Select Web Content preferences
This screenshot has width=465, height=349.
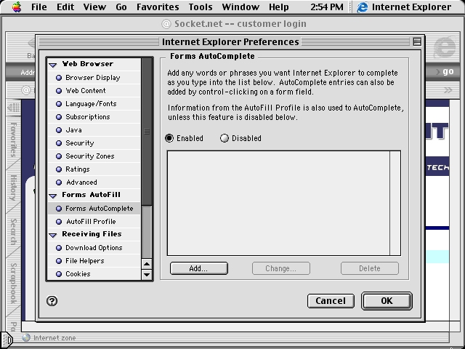click(x=94, y=91)
